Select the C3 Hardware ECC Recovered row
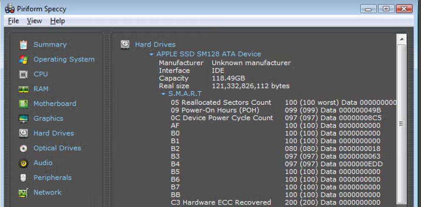The height and width of the screenshot is (207, 421). 276,202
